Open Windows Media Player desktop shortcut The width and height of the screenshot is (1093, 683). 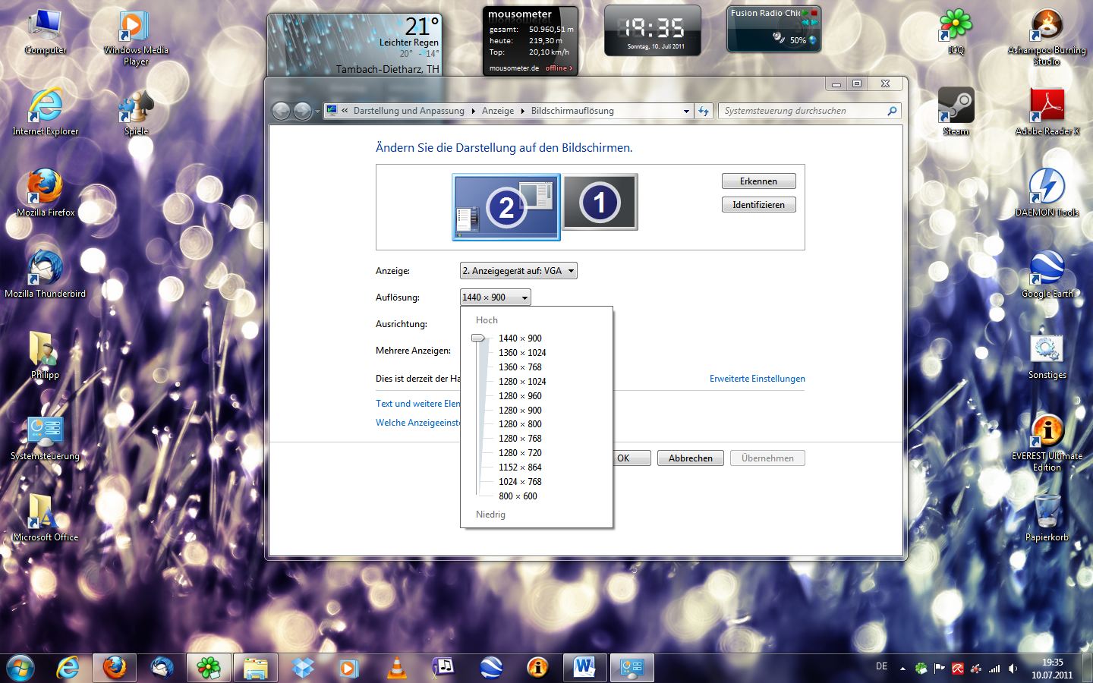pyautogui.click(x=136, y=38)
